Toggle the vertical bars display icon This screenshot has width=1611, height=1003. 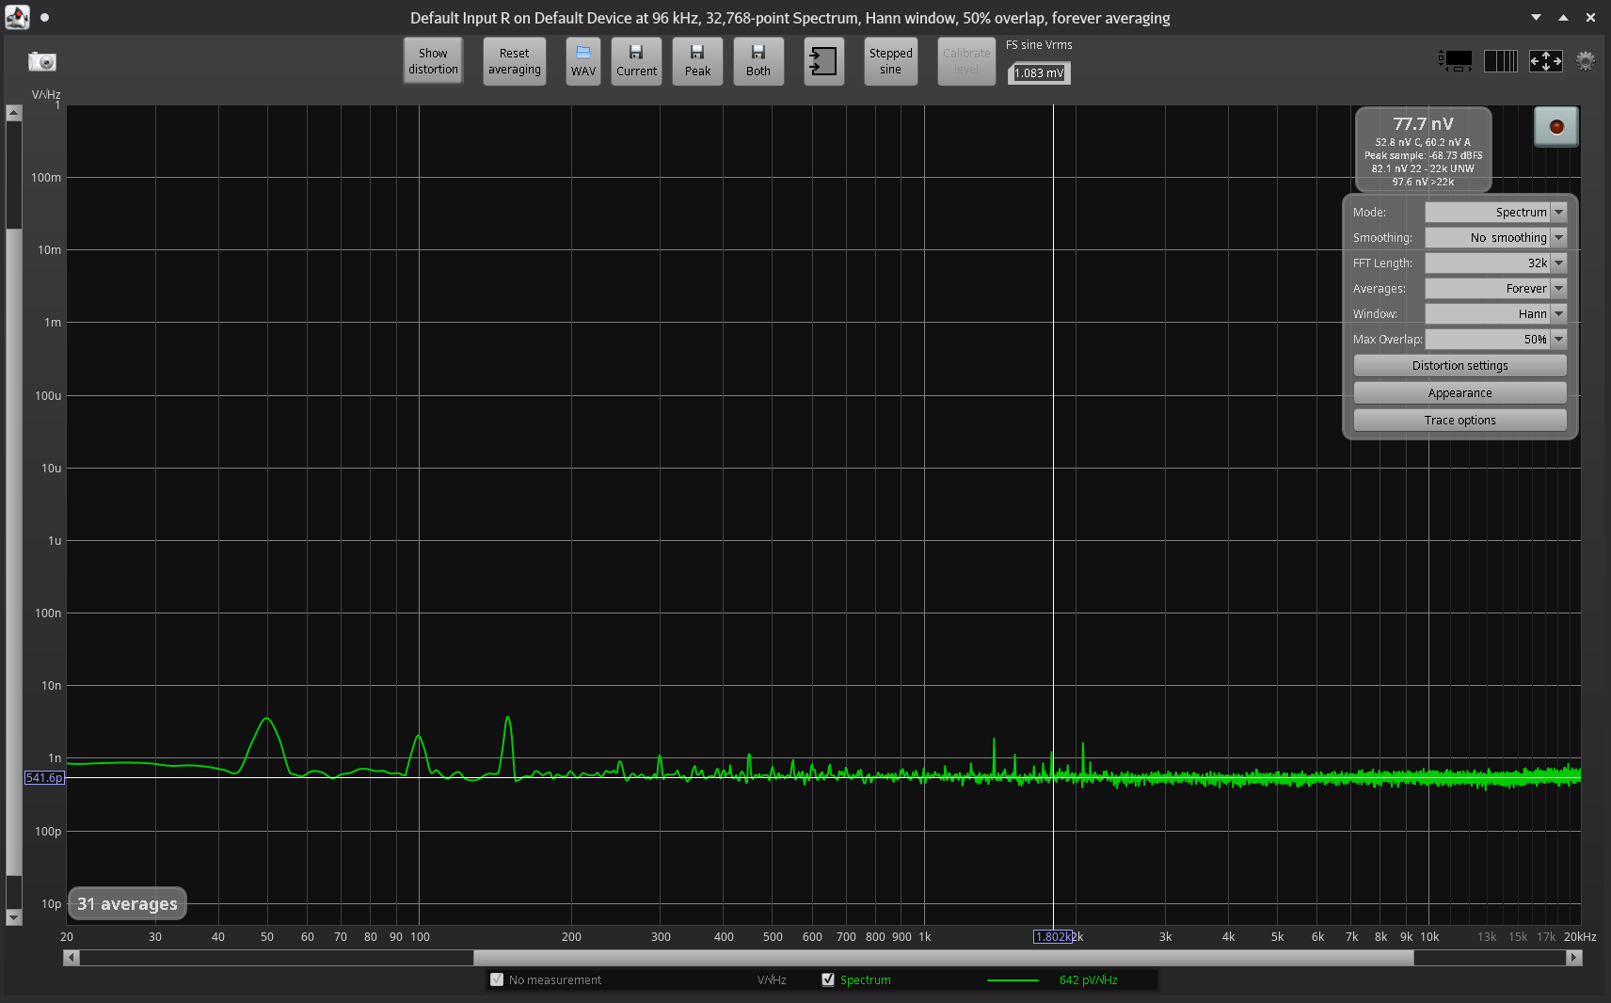click(1501, 61)
